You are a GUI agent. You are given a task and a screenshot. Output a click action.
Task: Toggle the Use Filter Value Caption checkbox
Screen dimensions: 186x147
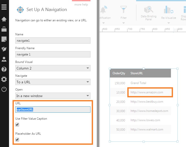coord(17,125)
